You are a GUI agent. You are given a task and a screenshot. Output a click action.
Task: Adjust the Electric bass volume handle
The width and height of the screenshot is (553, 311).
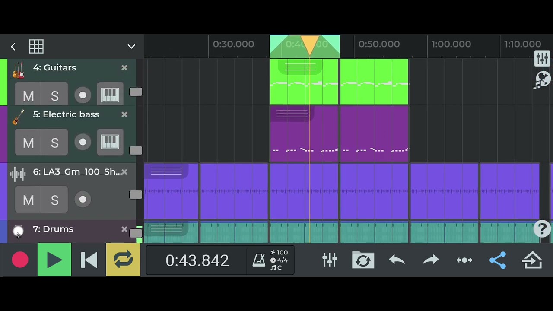point(136,150)
